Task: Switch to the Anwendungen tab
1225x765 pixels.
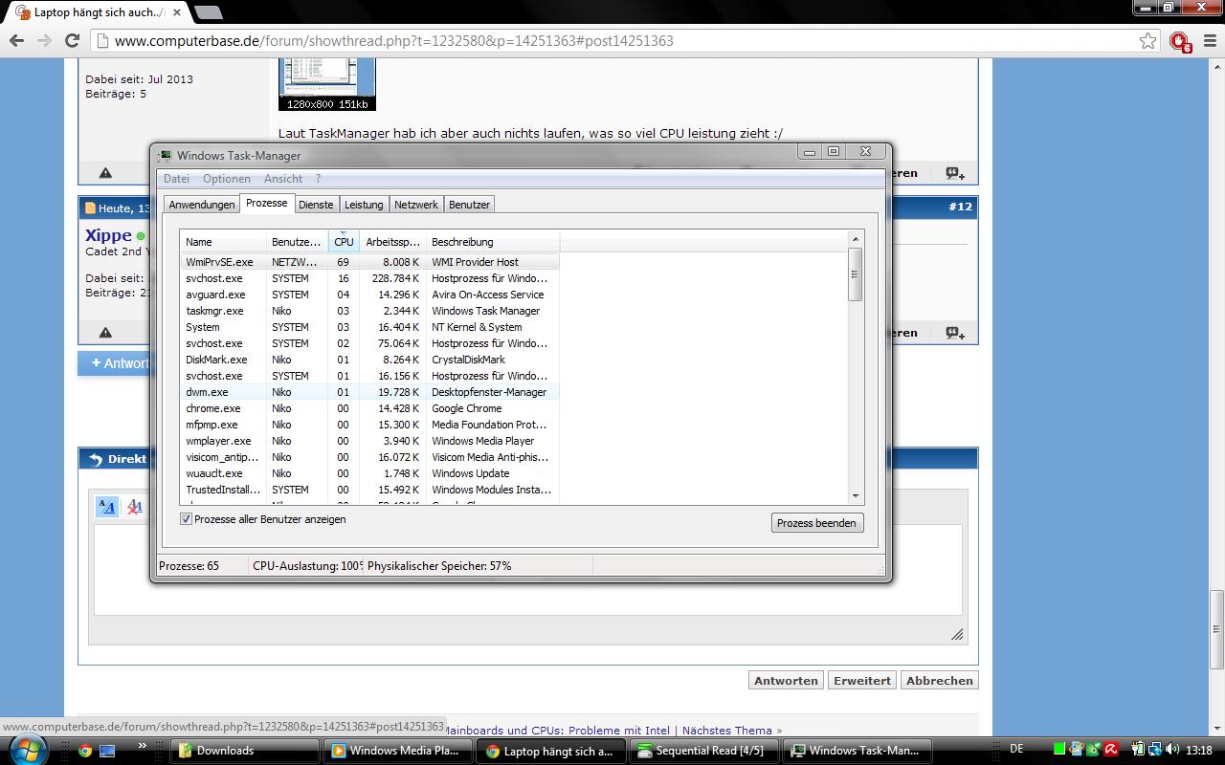Action: pos(202,205)
